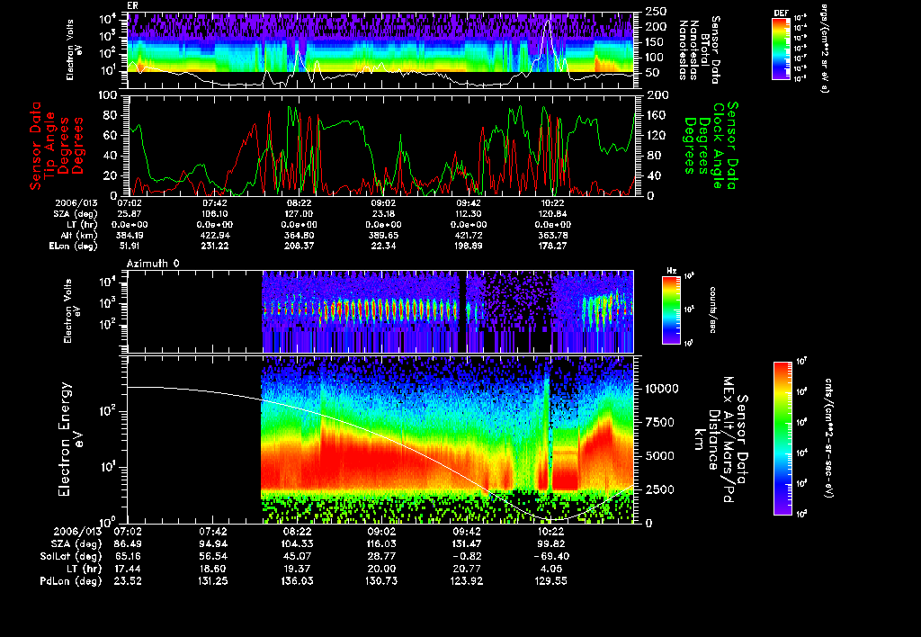
Task: Click Alt value 421.72
Action: coord(468,235)
